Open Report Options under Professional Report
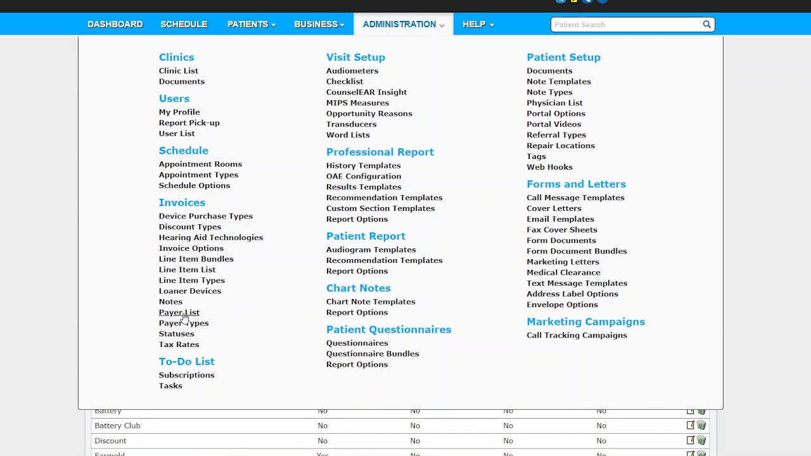811x456 pixels. coord(357,220)
